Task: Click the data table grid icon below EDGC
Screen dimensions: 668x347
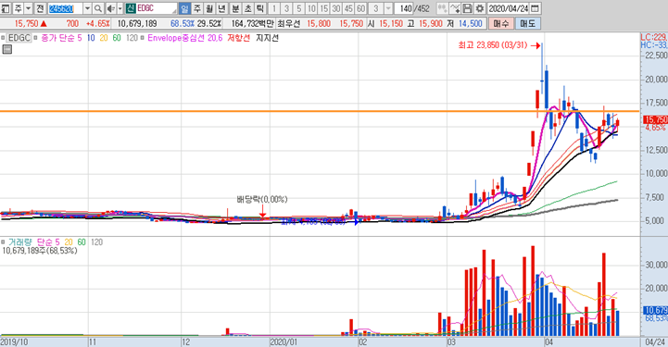Action: click(6, 49)
